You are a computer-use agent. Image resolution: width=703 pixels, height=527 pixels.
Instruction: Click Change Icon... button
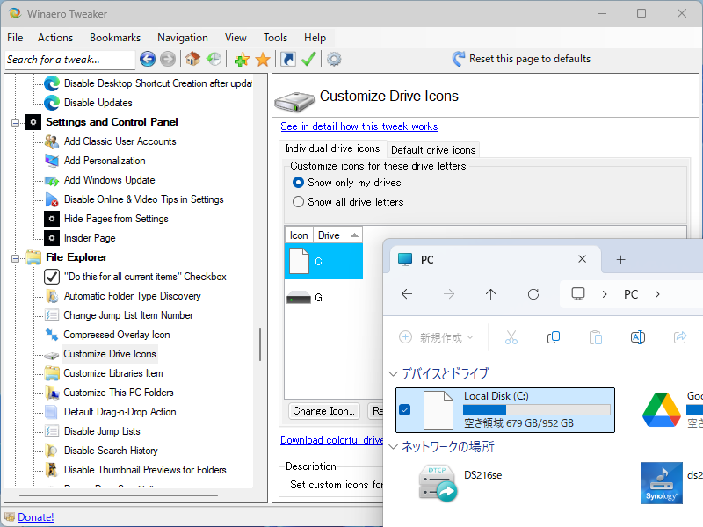[323, 411]
